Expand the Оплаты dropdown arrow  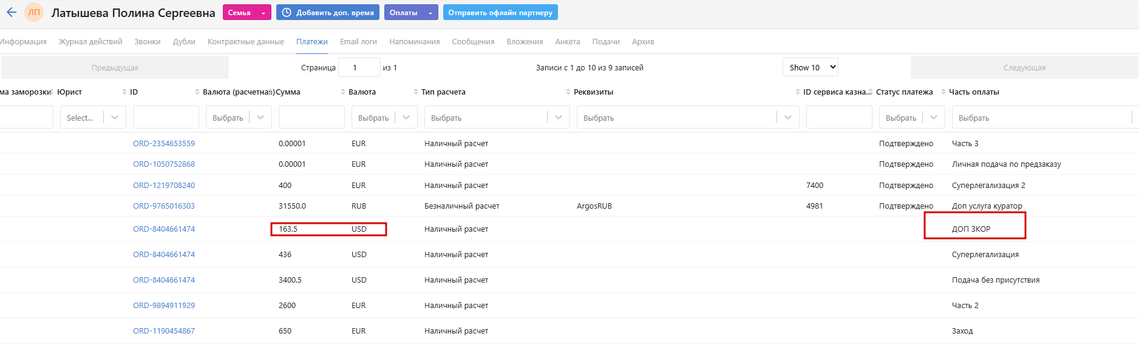click(430, 13)
